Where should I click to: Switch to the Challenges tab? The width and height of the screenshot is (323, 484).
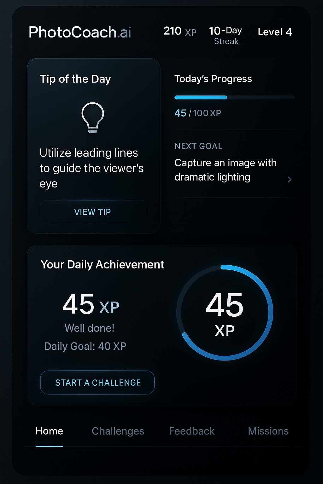click(x=118, y=431)
